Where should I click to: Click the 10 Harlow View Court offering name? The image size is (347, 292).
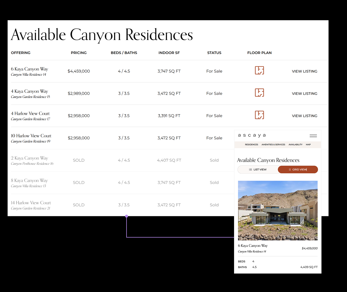(x=31, y=136)
